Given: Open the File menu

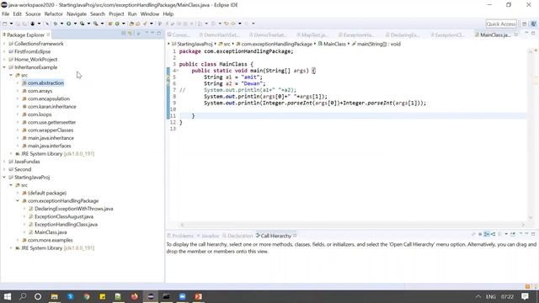Looking at the screenshot, I should (6, 14).
